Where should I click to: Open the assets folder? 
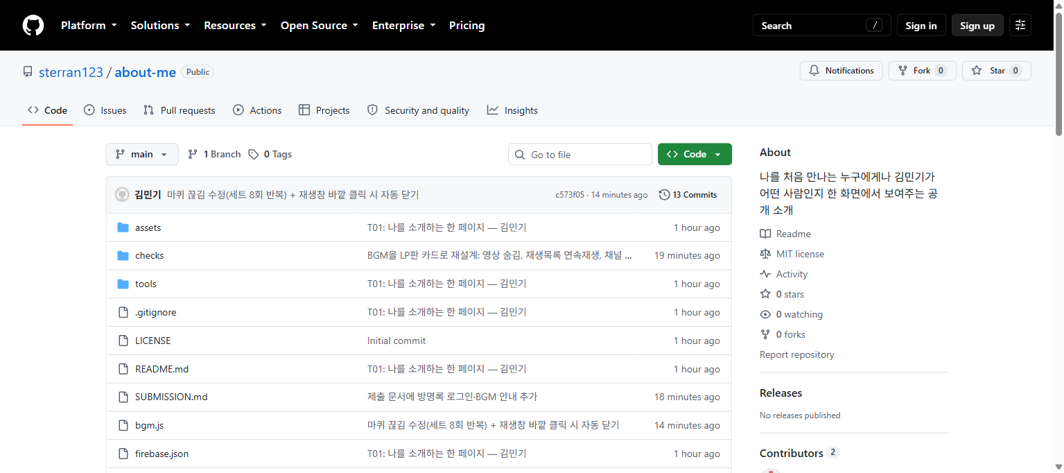click(148, 227)
